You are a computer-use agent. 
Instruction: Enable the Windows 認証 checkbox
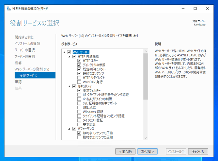79,112
